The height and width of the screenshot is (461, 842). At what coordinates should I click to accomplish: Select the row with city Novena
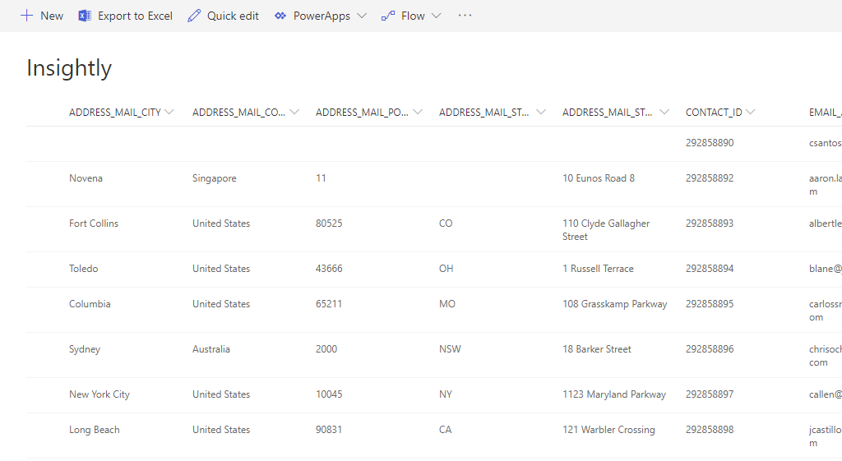pos(86,178)
